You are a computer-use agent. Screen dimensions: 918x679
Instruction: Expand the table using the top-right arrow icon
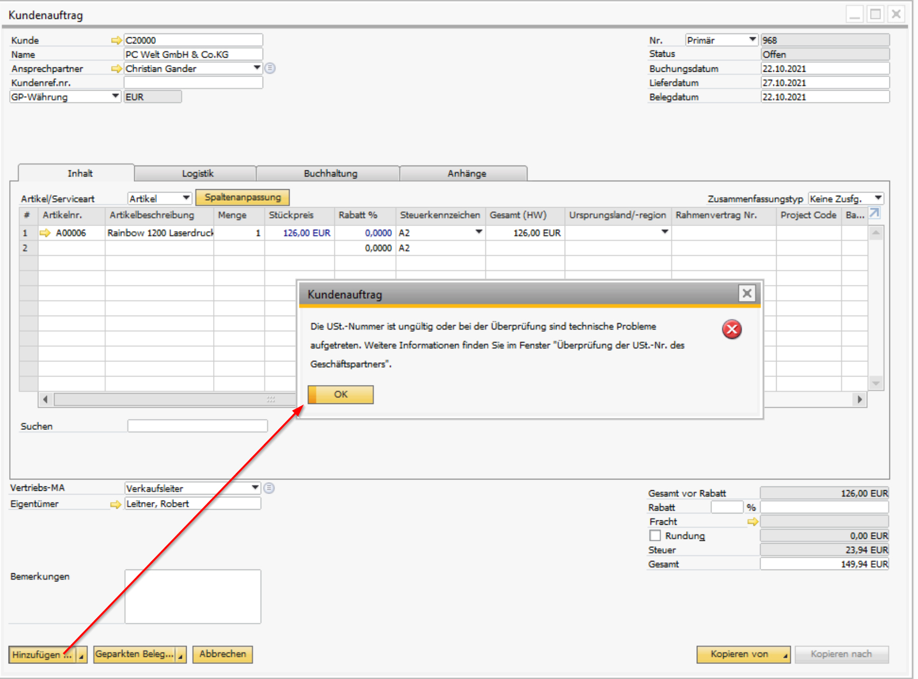(x=874, y=214)
